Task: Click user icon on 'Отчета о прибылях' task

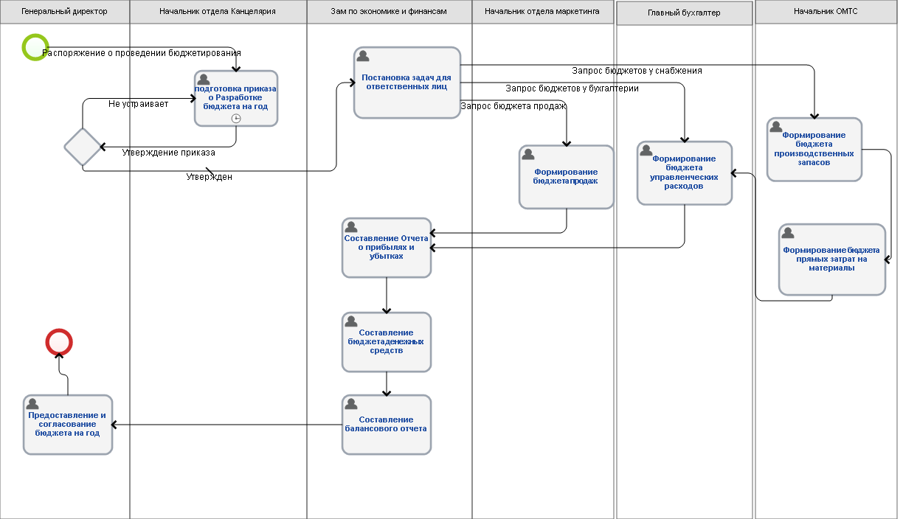Action: (351, 228)
